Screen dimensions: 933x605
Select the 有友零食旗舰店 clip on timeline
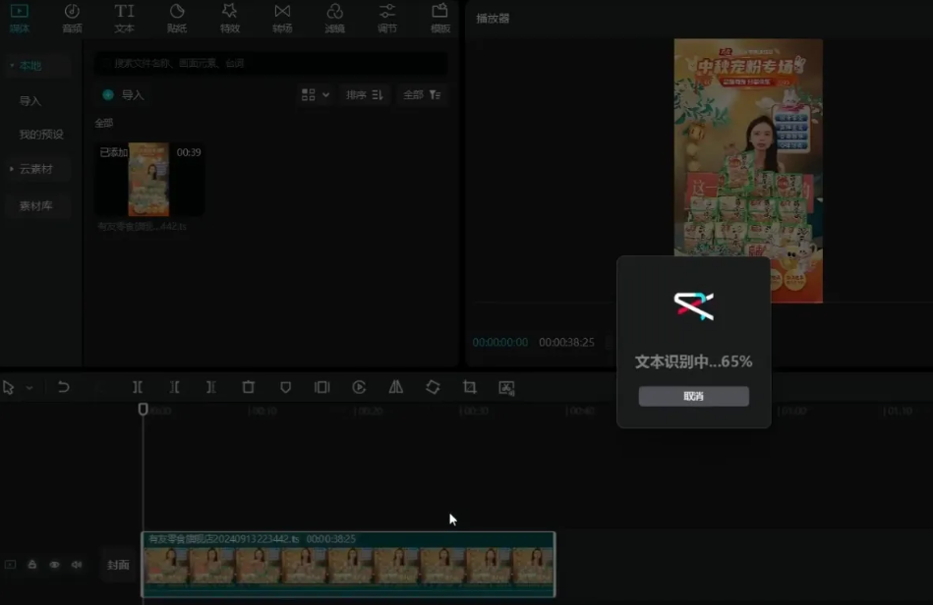pos(348,565)
